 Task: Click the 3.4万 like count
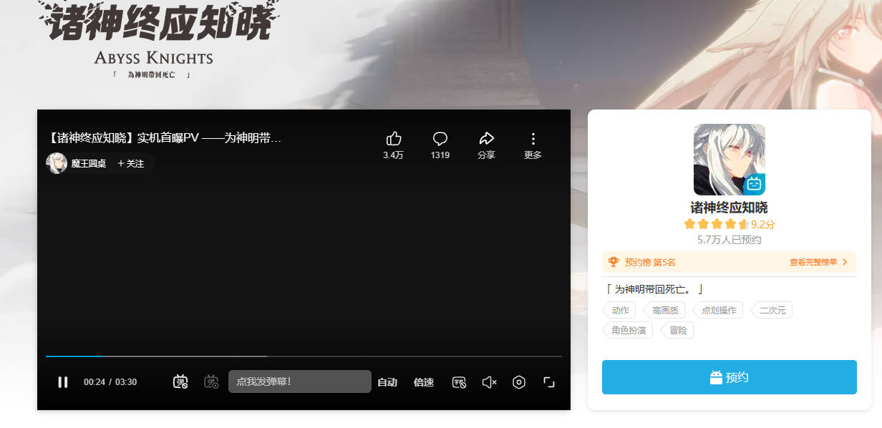(393, 155)
